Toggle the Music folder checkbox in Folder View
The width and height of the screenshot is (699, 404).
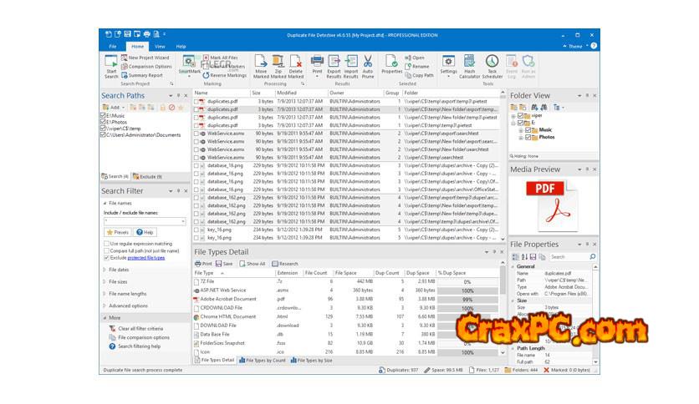528,130
